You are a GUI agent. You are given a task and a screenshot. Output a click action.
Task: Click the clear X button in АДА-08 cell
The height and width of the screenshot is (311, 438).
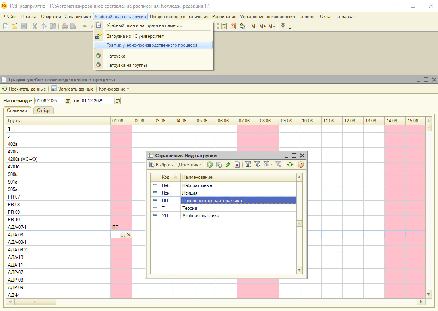tap(129, 235)
